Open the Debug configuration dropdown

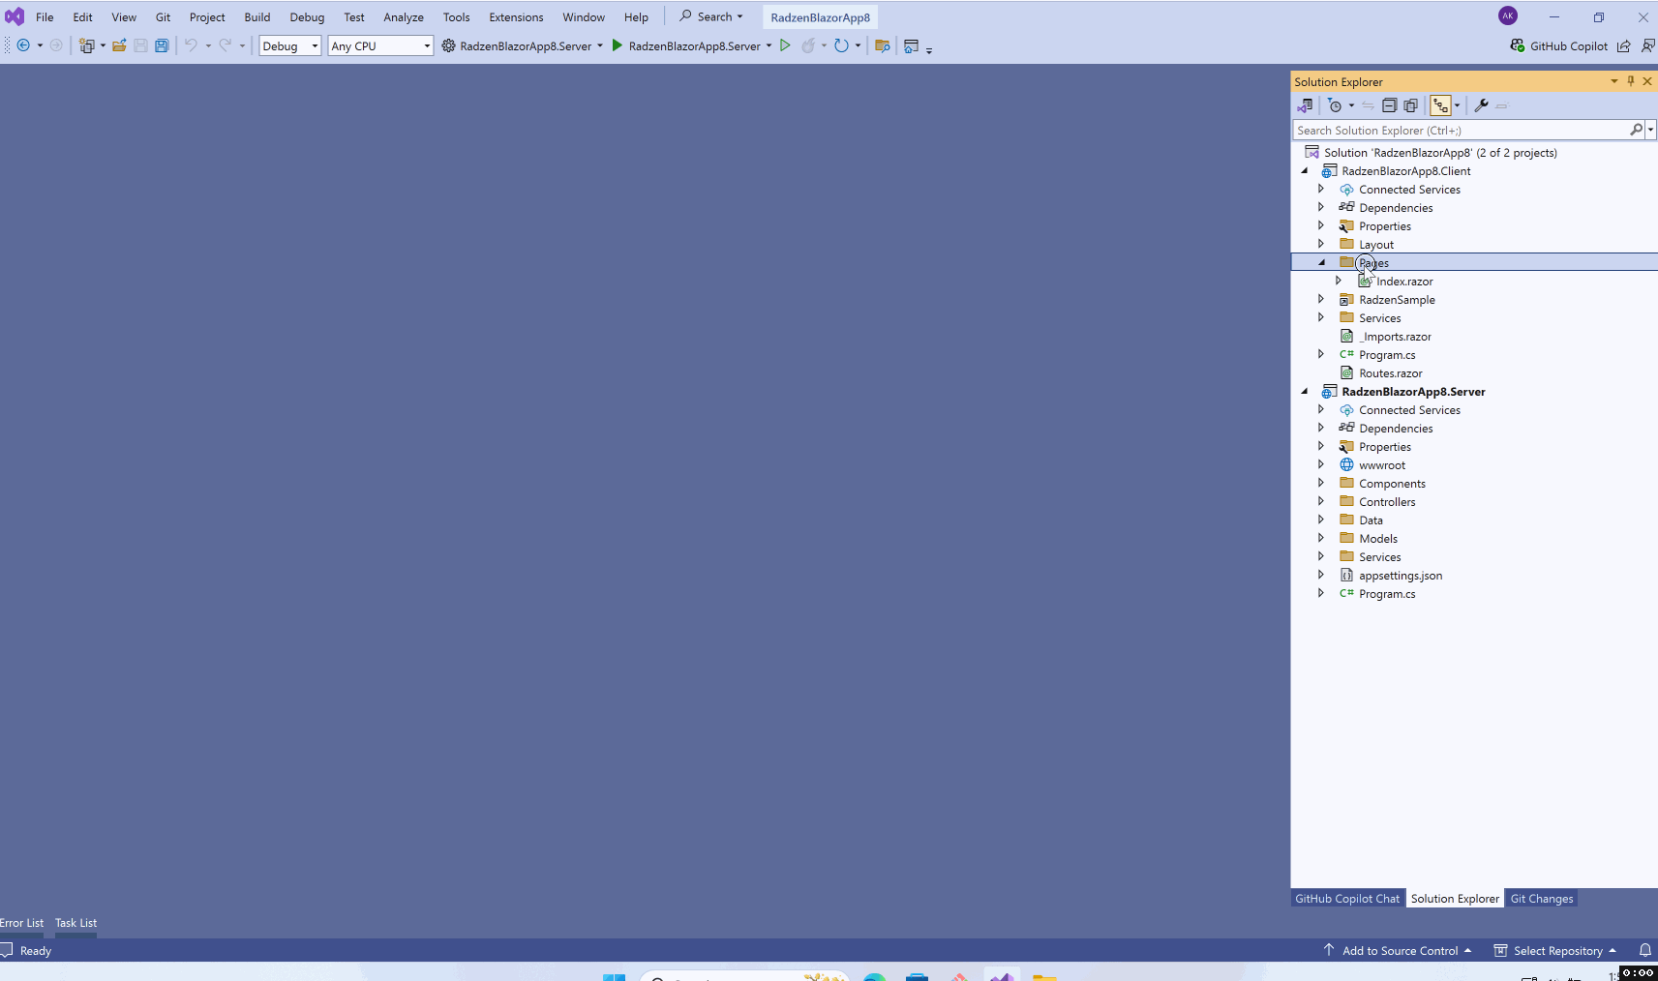tap(289, 45)
